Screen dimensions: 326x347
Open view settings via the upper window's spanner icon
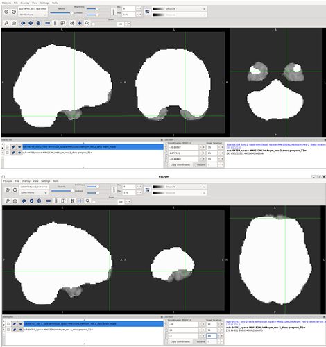click(x=6, y=23)
